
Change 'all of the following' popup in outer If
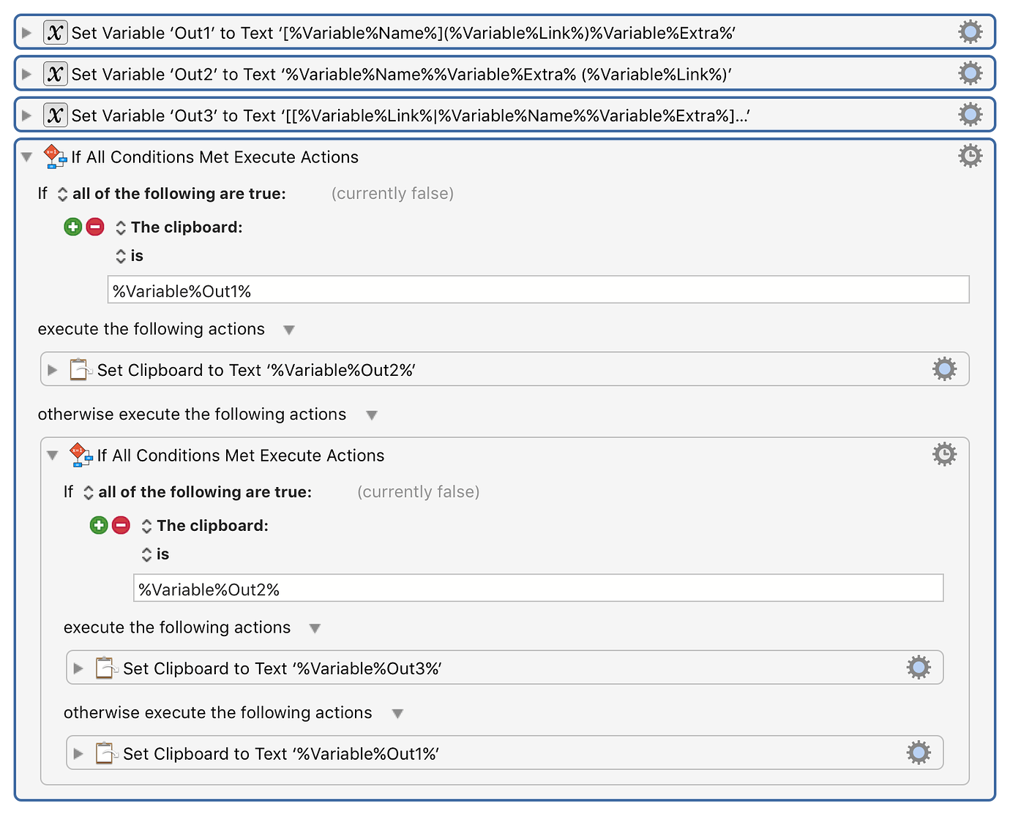click(x=171, y=194)
